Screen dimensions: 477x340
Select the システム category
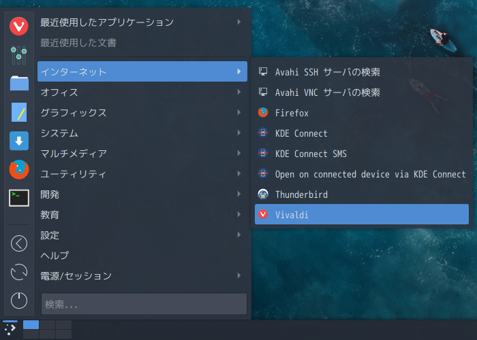pyautogui.click(x=142, y=133)
